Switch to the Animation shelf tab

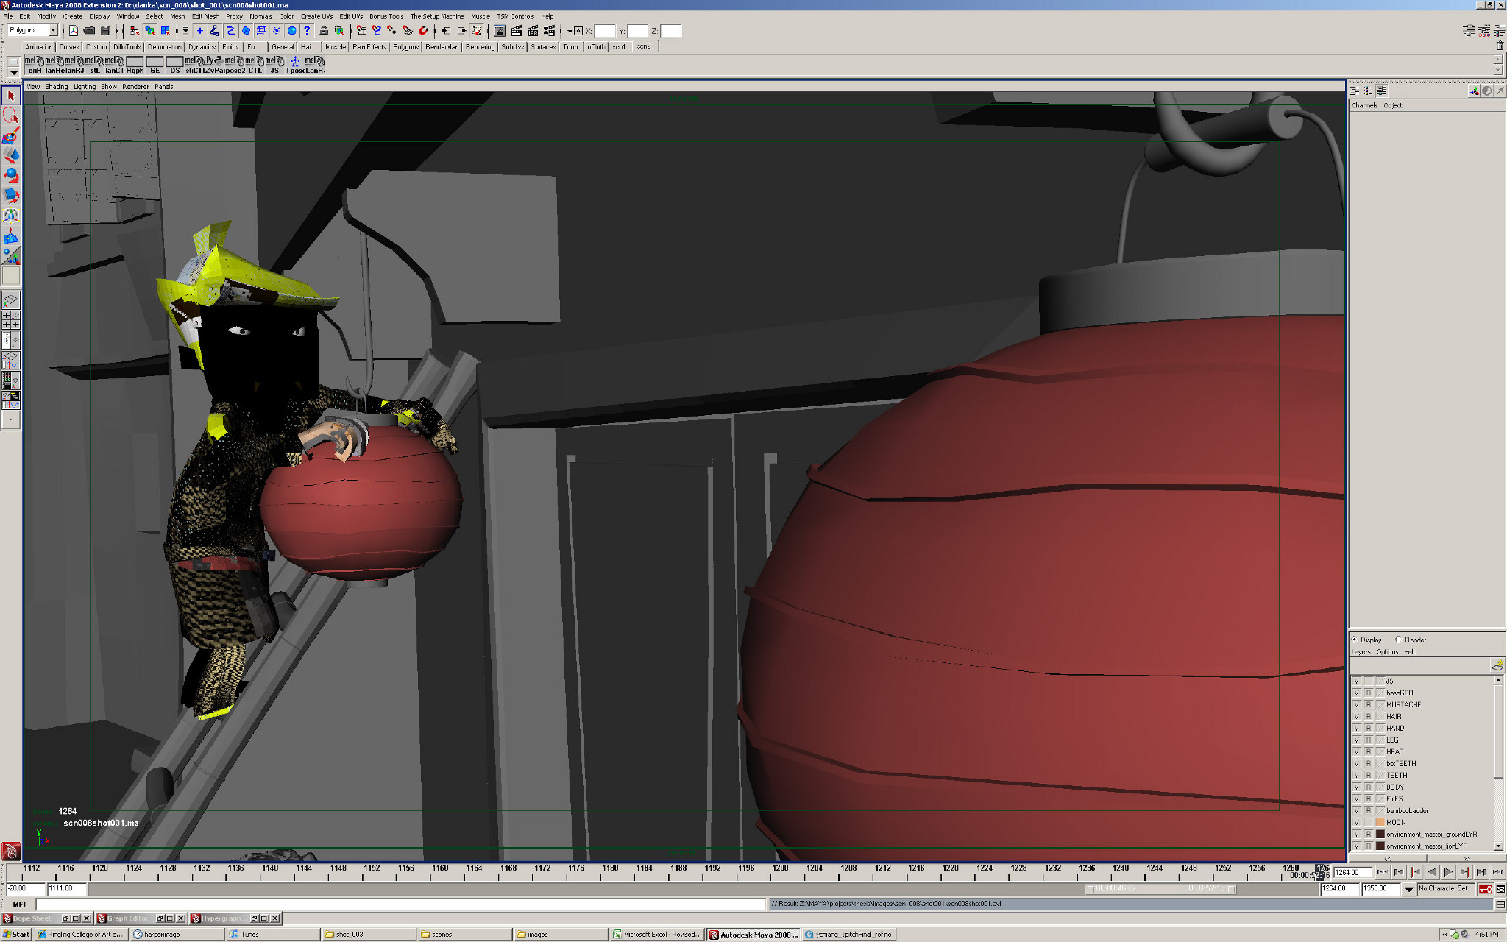(38, 46)
